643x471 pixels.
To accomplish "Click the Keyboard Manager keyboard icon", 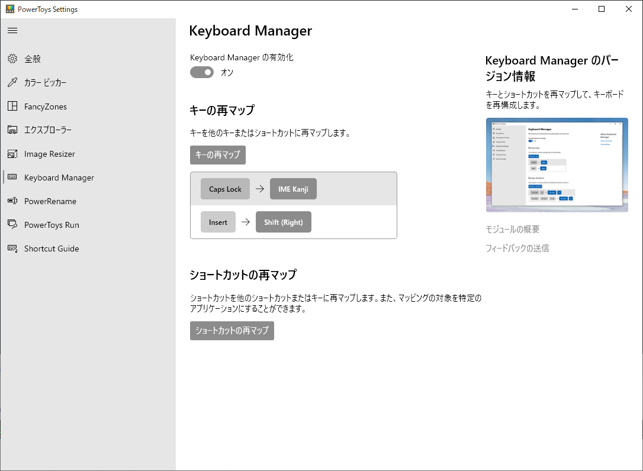I will (12, 177).
